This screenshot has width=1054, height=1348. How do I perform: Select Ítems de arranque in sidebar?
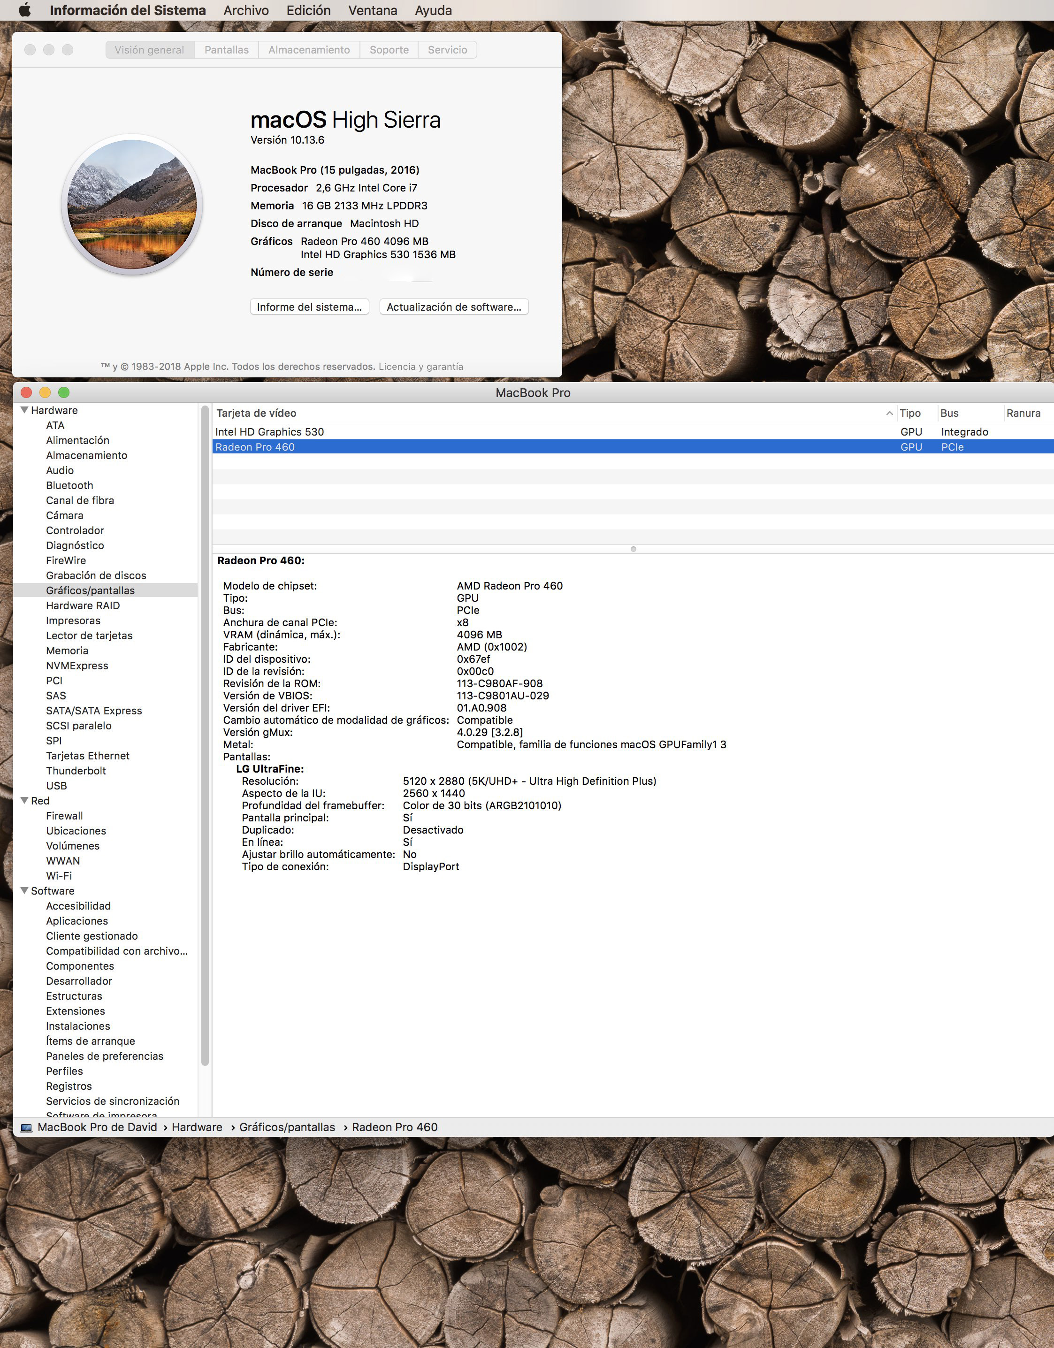[x=90, y=1041]
